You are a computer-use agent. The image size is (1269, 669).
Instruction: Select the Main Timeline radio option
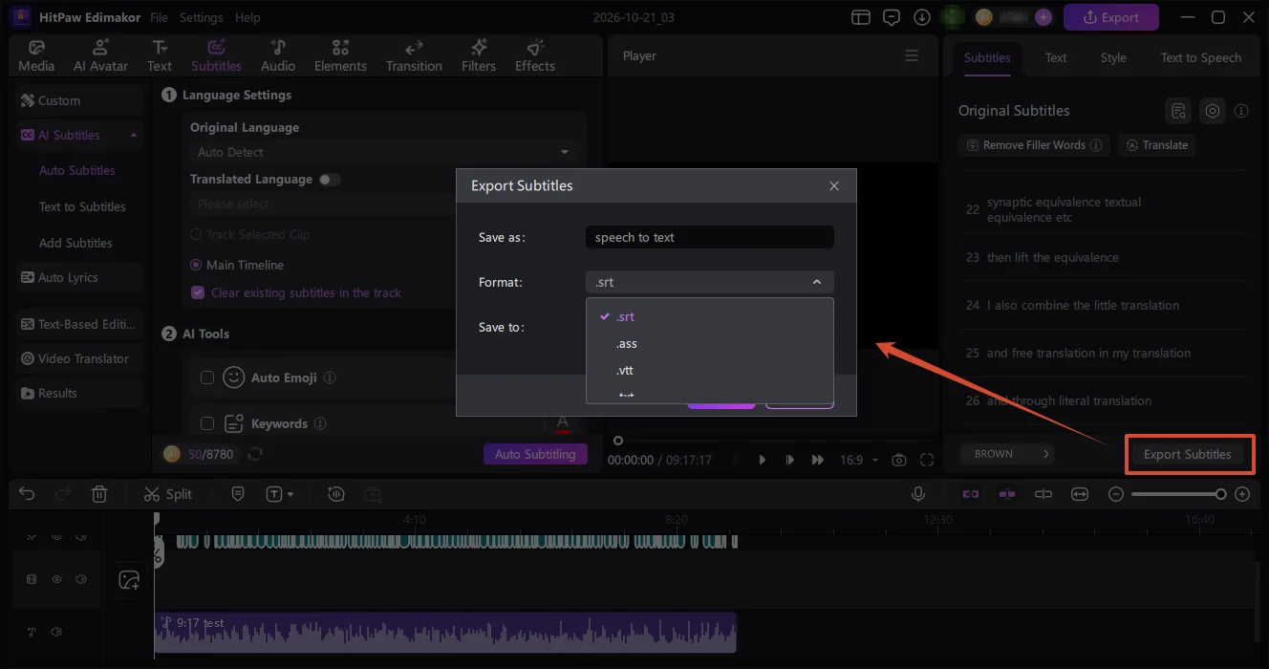(x=196, y=265)
